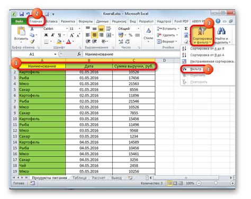Switch to Page Layout view icon

(x=175, y=183)
